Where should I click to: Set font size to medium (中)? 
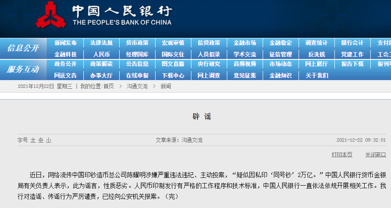point(41,140)
